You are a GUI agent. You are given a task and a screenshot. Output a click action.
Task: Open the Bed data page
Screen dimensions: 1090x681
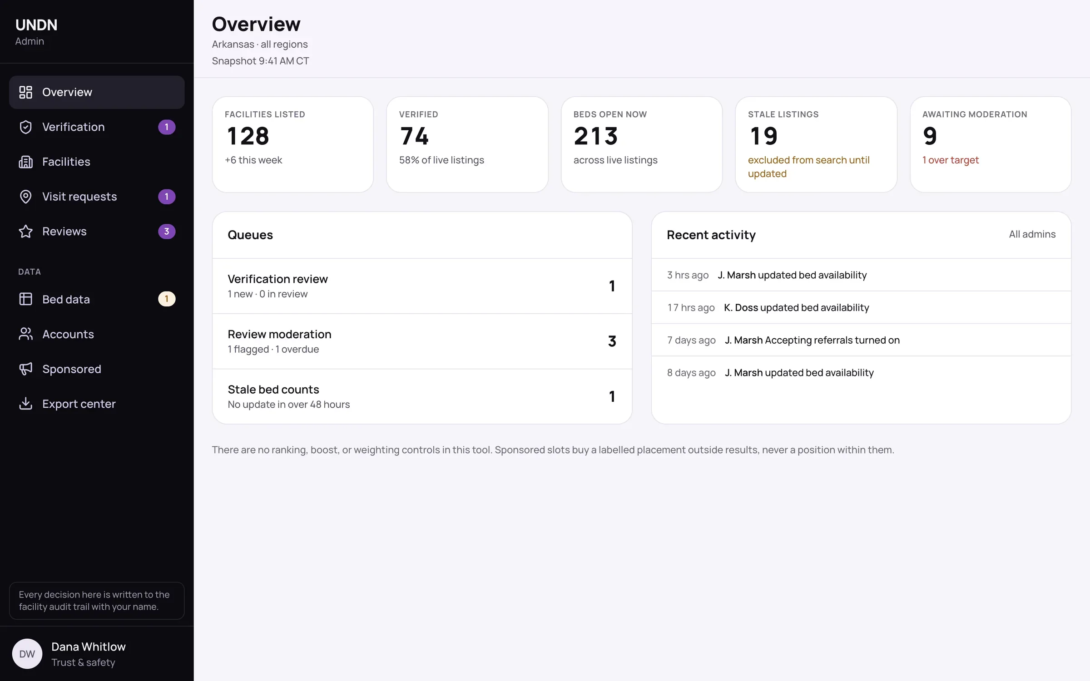pos(97,299)
